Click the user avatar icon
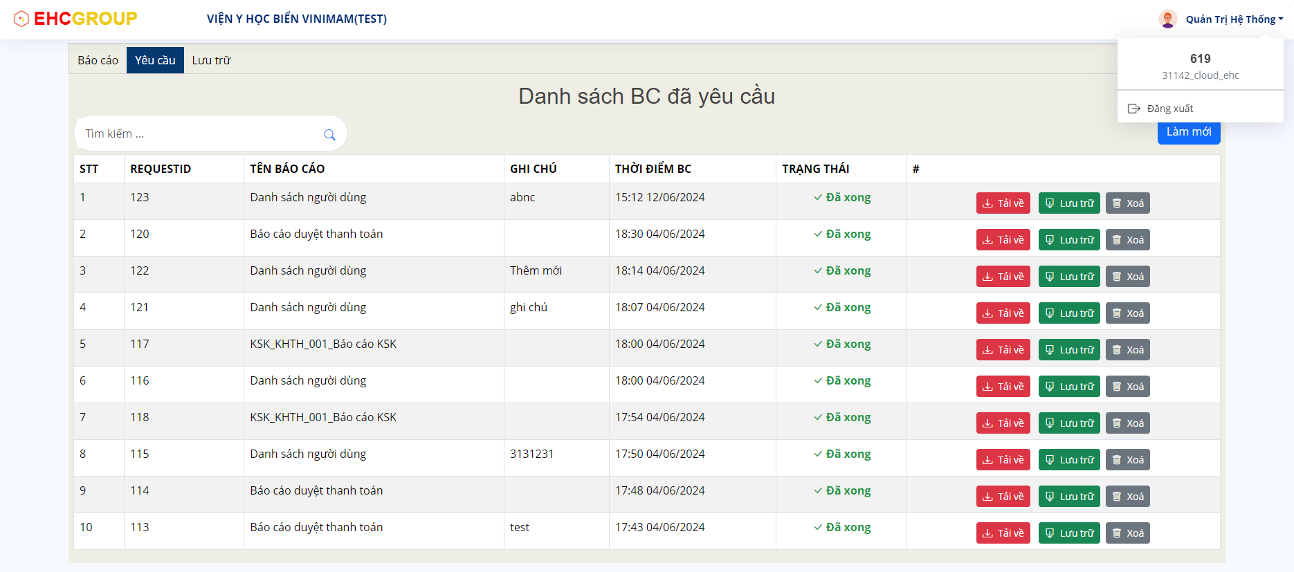The height and width of the screenshot is (572, 1294). click(x=1167, y=19)
